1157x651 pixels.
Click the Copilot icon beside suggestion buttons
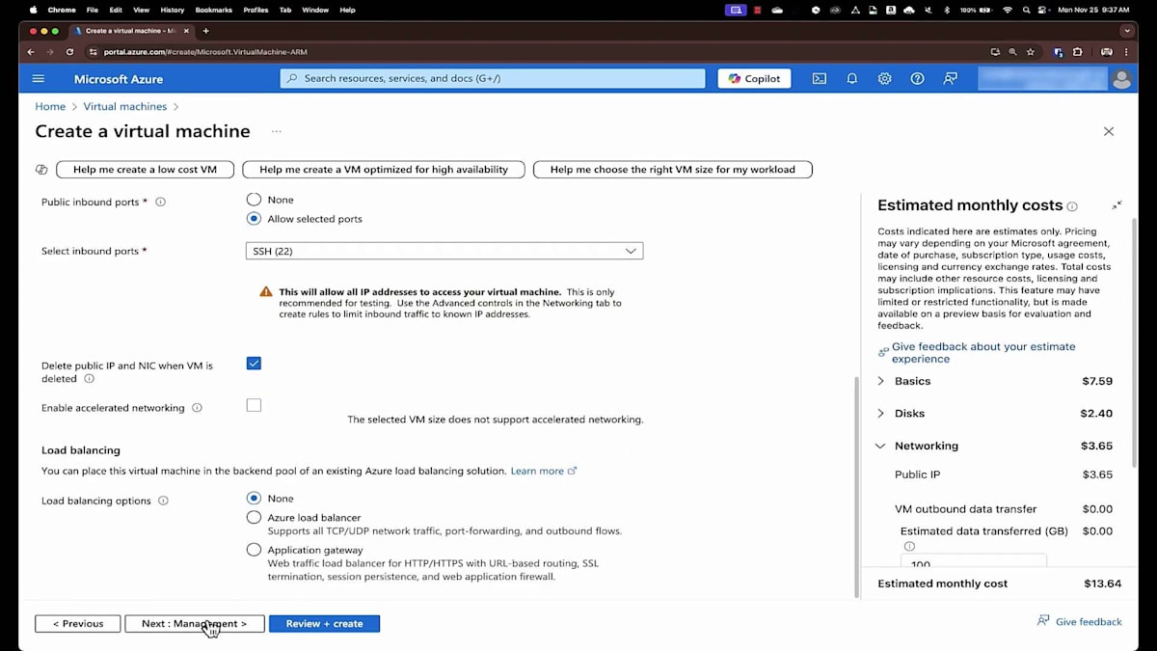tap(41, 170)
